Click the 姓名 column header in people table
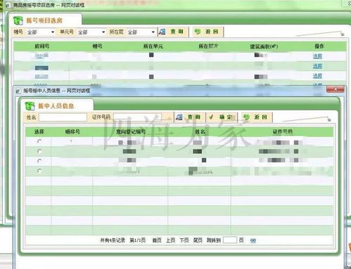351x269 pixels. coord(200,131)
